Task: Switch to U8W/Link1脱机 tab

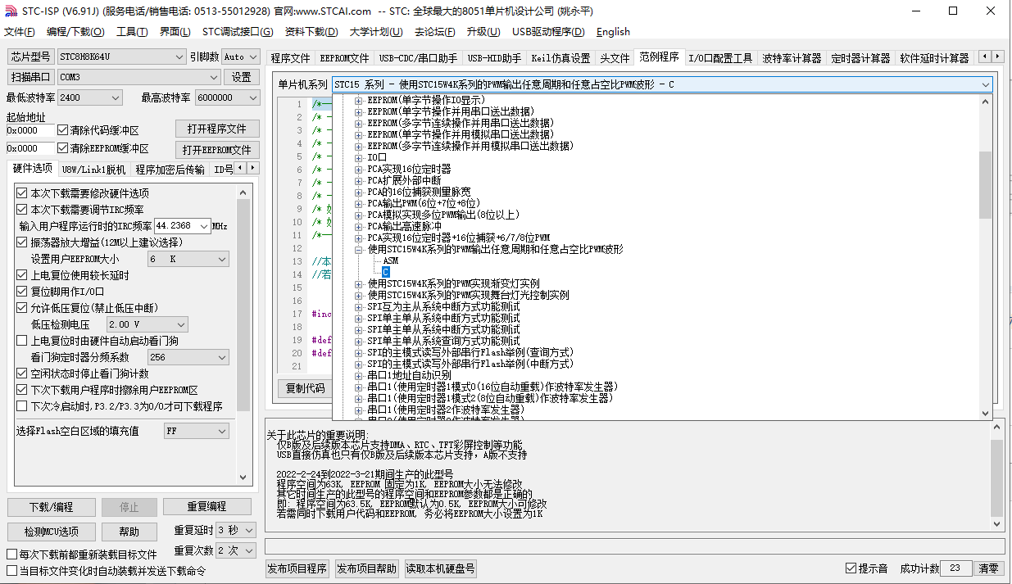Action: pyautogui.click(x=93, y=170)
